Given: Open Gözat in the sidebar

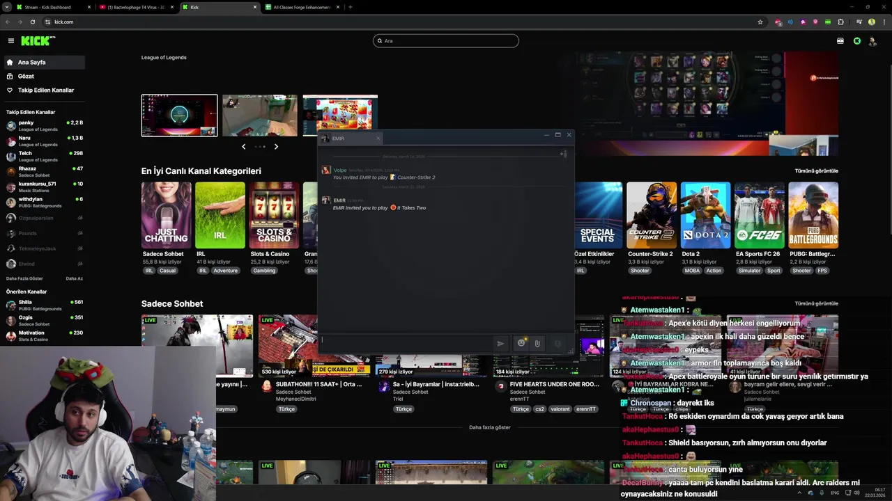Looking at the screenshot, I should click(x=45, y=76).
